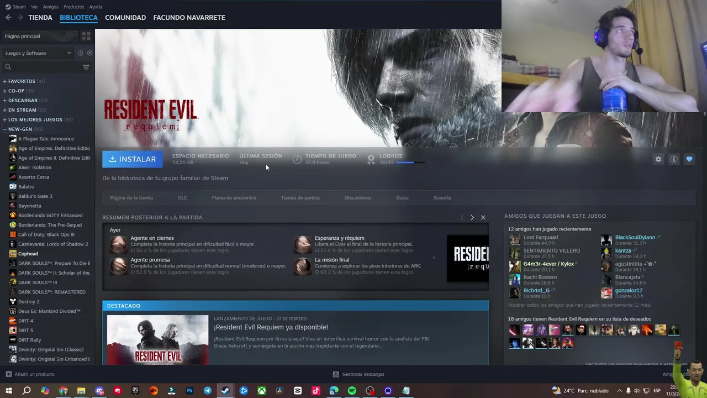The image size is (707, 398).
Task: Open the collections grid view icon
Action: point(86,36)
